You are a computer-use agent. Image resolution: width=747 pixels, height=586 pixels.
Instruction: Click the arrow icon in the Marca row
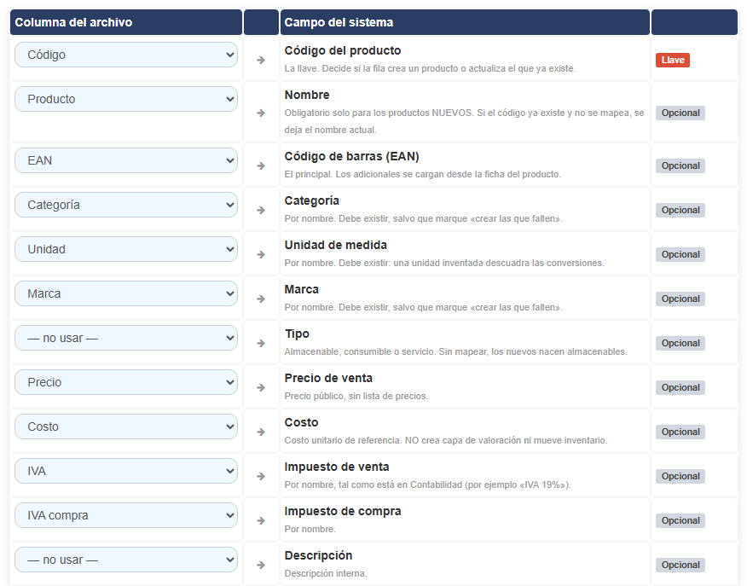click(x=261, y=299)
